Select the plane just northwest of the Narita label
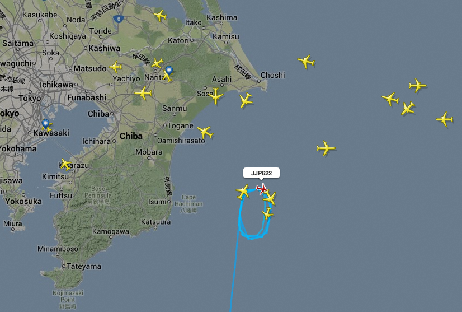 coord(157,63)
